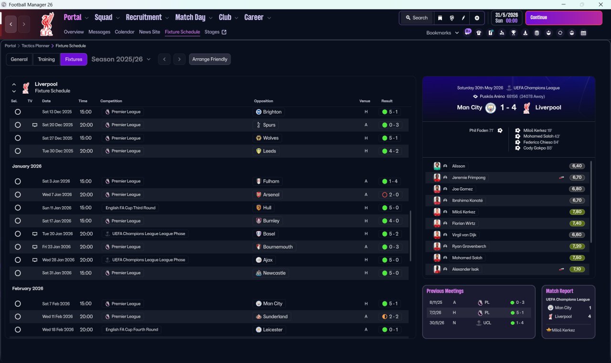Click Miloš Kerkez's 7,80 rating badge

[x=577, y=212]
